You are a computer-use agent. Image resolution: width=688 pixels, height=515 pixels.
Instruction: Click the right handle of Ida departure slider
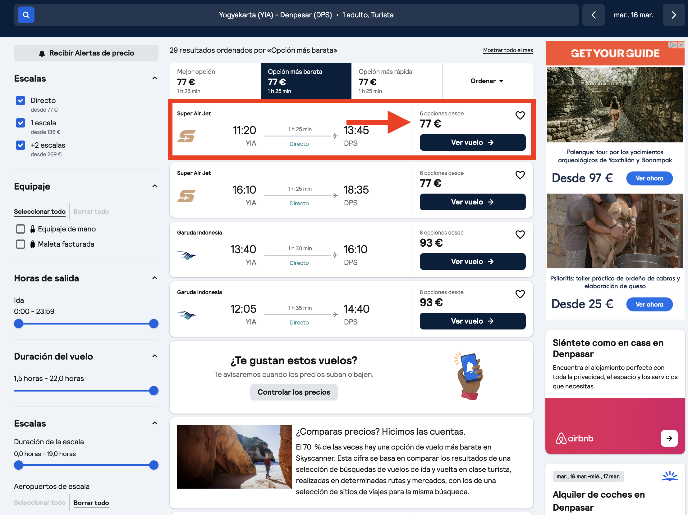(154, 324)
